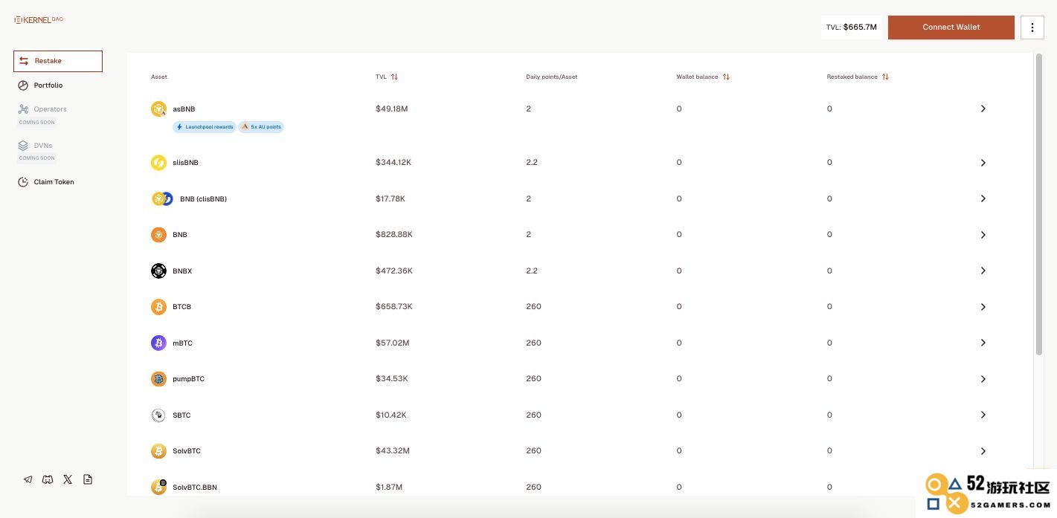Viewport: 1057px width, 518px height.
Task: Click the BNBX token icon
Action: tap(158, 271)
